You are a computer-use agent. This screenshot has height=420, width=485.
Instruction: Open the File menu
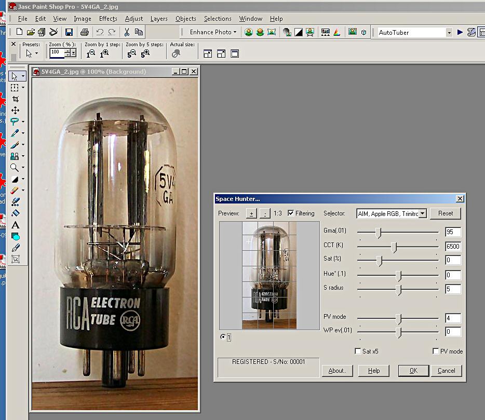pos(22,19)
